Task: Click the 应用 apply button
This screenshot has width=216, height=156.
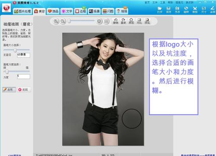Action: click(x=9, y=90)
